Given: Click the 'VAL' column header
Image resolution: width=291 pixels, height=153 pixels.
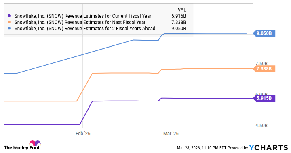Looking at the screenshot, I should click(182, 10).
